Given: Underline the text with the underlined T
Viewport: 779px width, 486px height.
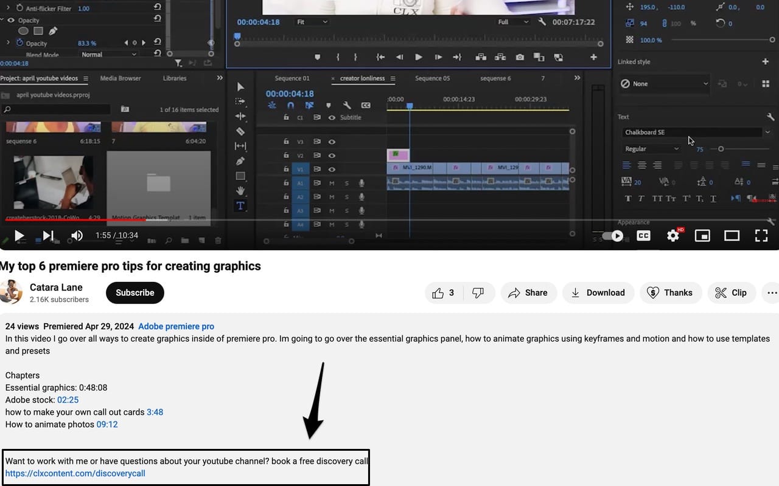Looking at the screenshot, I should pyautogui.click(x=713, y=199).
